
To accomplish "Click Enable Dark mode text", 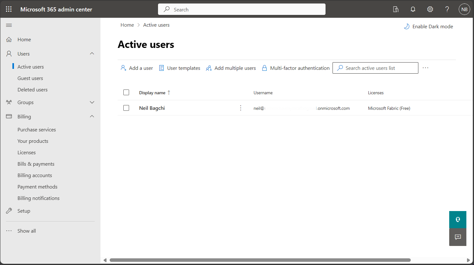I will click(x=433, y=26).
